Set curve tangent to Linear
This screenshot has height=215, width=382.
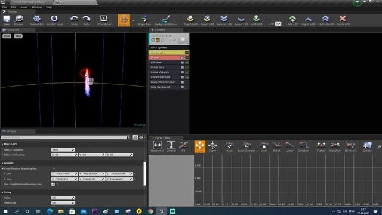click(x=289, y=146)
